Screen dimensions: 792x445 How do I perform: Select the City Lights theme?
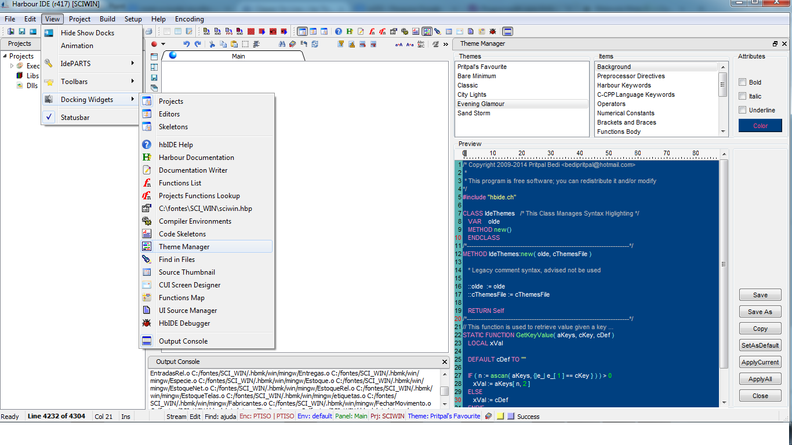coord(472,94)
